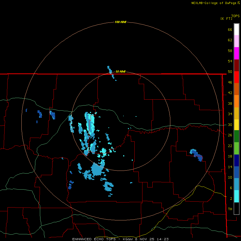Click the bright red swatch in the legend

(x=236, y=77)
